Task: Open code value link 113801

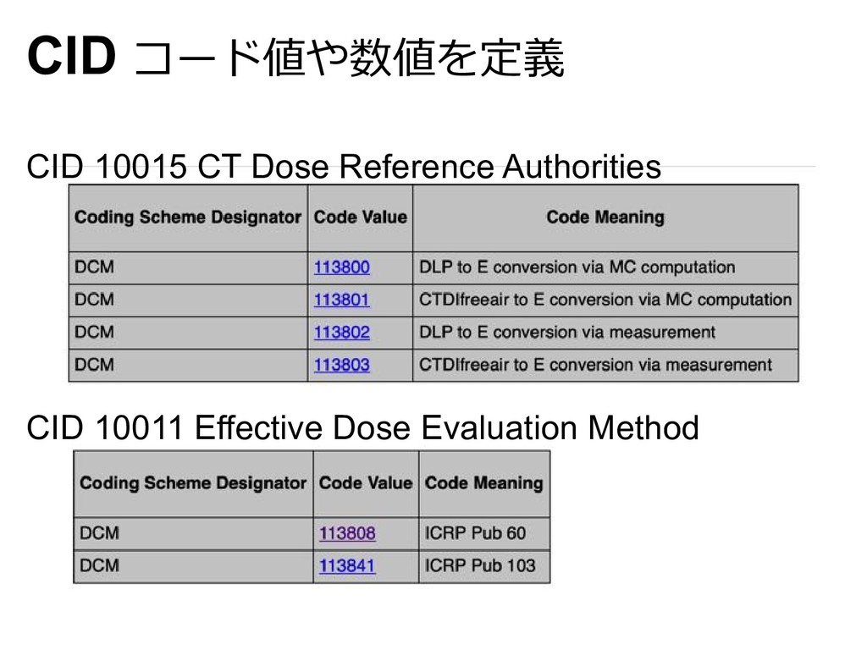Action: (342, 300)
